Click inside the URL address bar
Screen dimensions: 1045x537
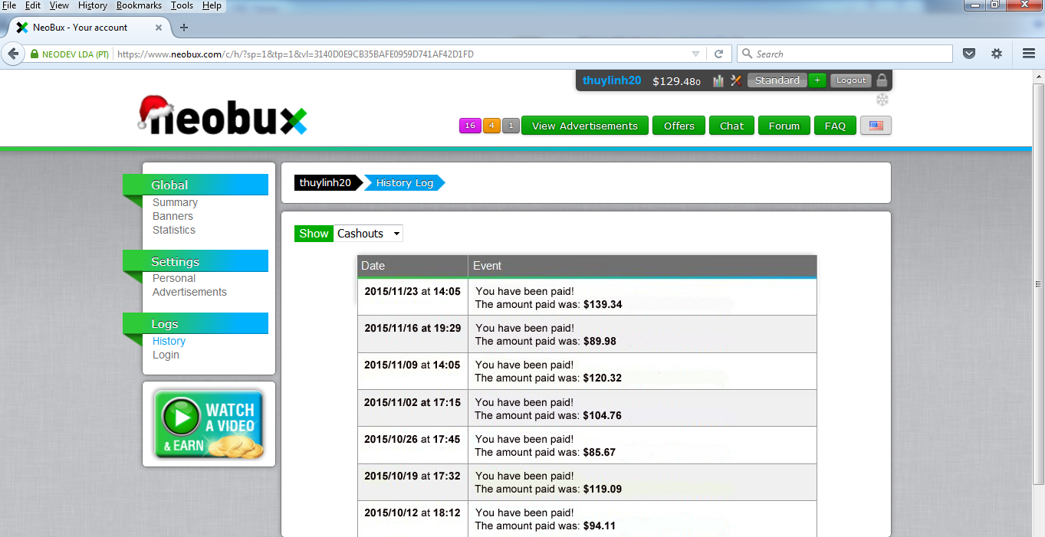tap(399, 54)
